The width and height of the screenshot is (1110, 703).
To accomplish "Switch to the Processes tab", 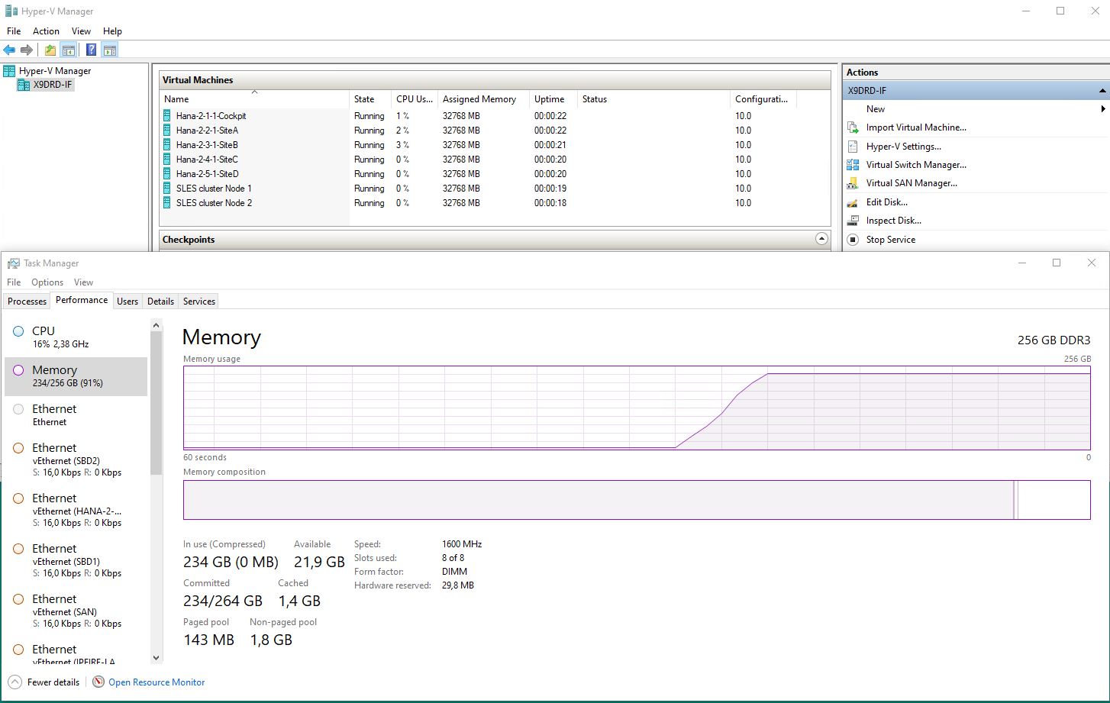I will [27, 302].
